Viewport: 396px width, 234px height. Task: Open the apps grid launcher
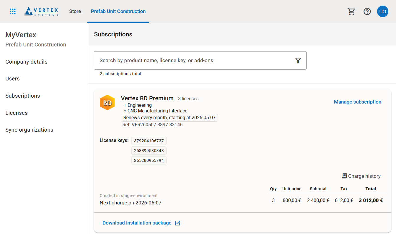12,12
